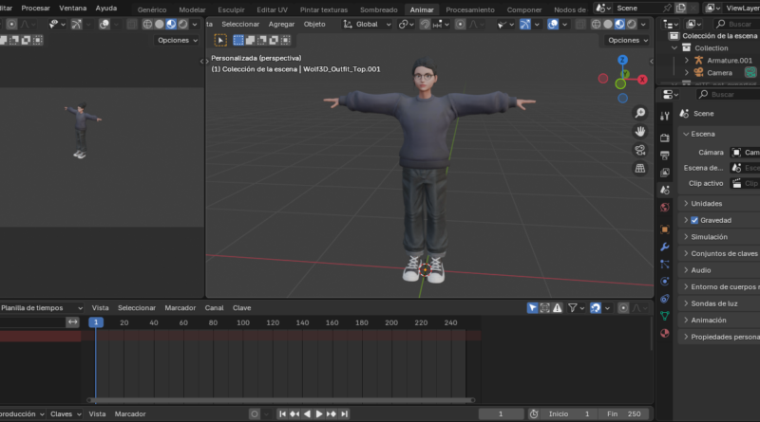Open the World properties tab icon

pyautogui.click(x=665, y=207)
